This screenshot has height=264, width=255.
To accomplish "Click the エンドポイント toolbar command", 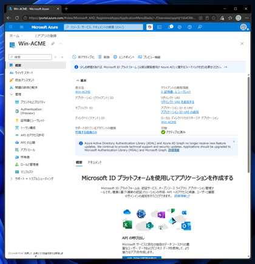I will (x=124, y=57).
